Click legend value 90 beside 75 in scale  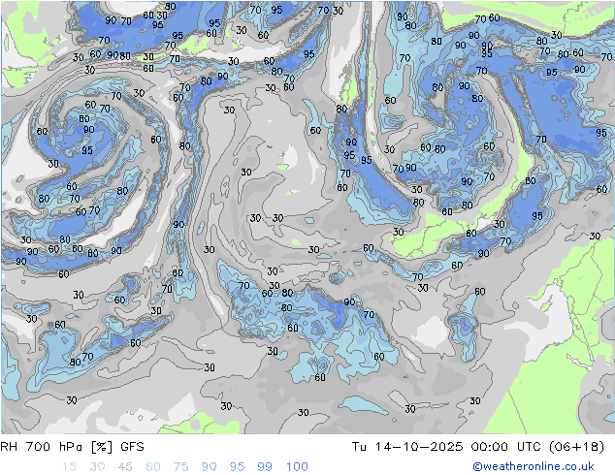[x=210, y=467]
